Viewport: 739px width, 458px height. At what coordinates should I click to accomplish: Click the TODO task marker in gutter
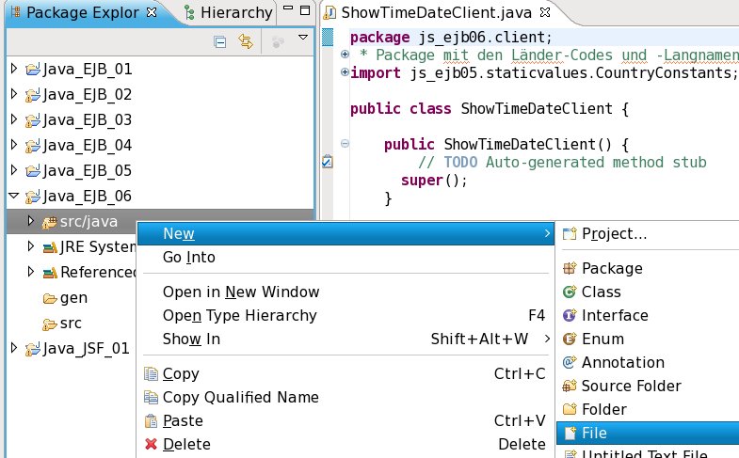pos(327,162)
